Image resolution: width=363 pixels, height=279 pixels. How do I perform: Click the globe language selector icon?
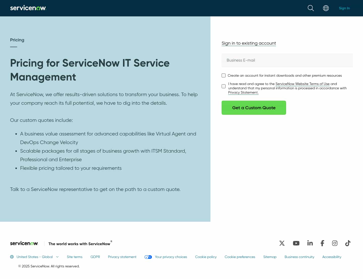(x=326, y=8)
